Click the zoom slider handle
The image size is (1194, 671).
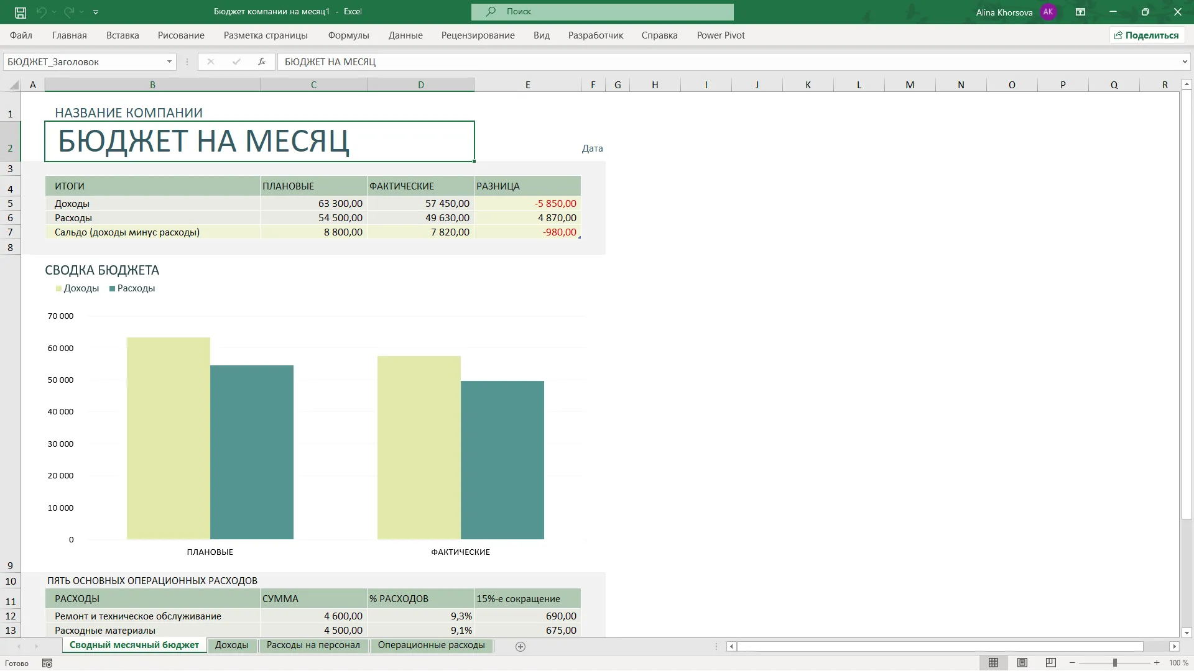1115,663
